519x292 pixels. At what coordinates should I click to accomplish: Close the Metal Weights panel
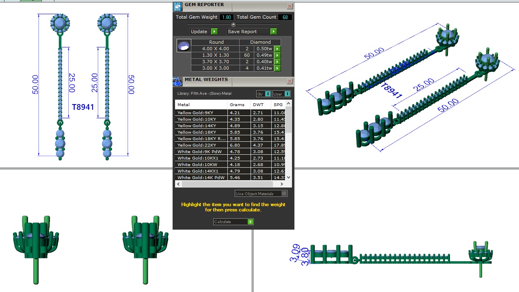290,81
